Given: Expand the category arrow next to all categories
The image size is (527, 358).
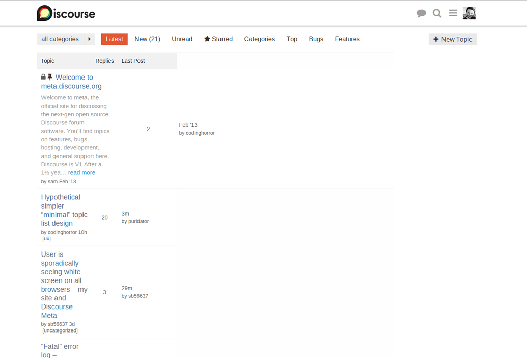Looking at the screenshot, I should tap(90, 39).
